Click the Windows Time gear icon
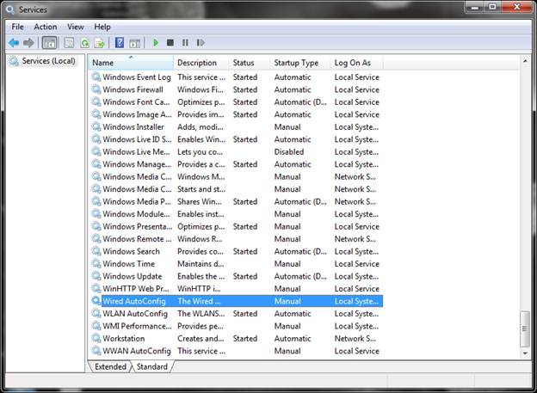 96,264
